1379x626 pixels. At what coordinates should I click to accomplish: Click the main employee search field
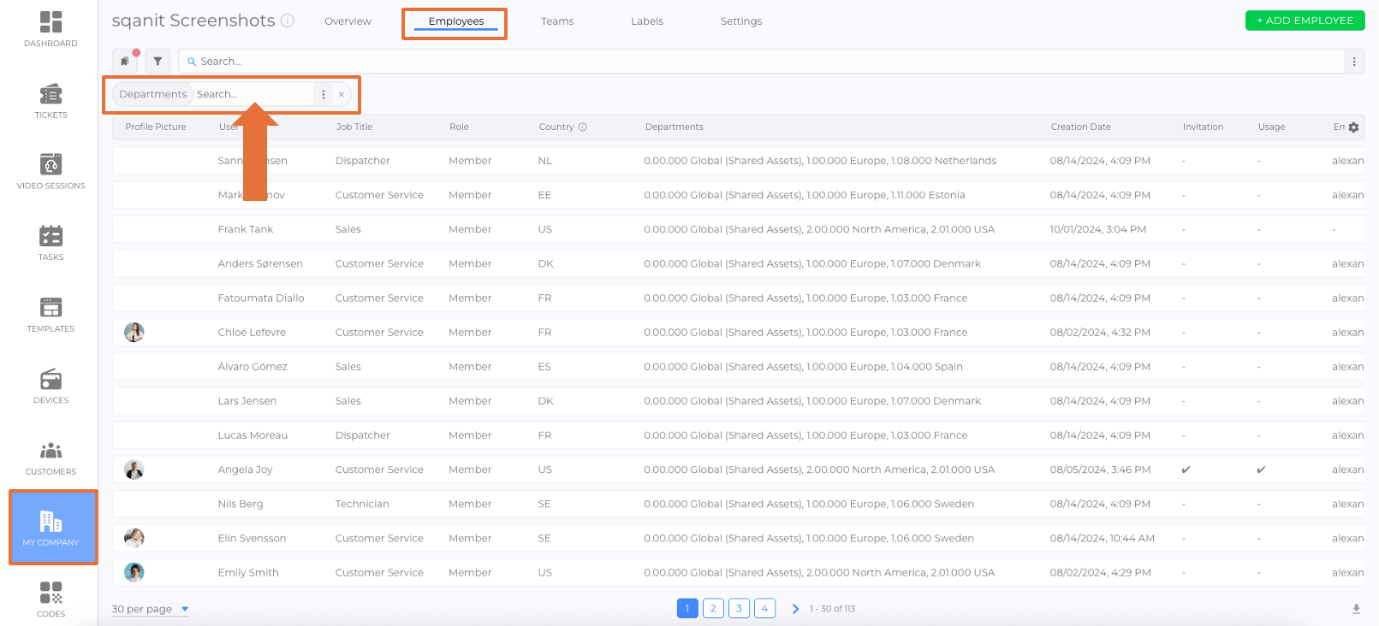coord(762,62)
